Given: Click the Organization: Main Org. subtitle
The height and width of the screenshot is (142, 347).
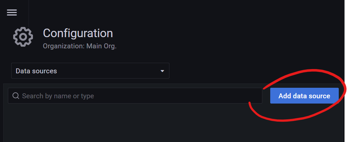Looking at the screenshot, I should click(80, 46).
